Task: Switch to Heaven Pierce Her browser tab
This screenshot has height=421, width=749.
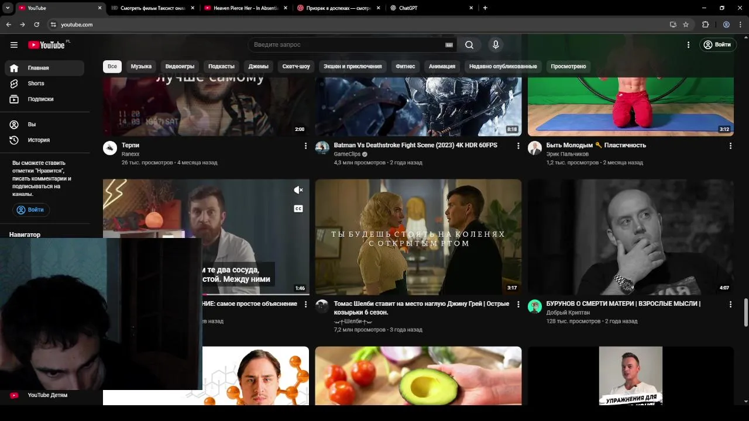Action: click(x=246, y=8)
